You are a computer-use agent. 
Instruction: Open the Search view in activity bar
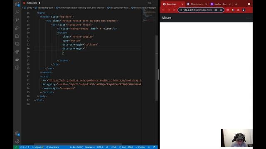17,12
